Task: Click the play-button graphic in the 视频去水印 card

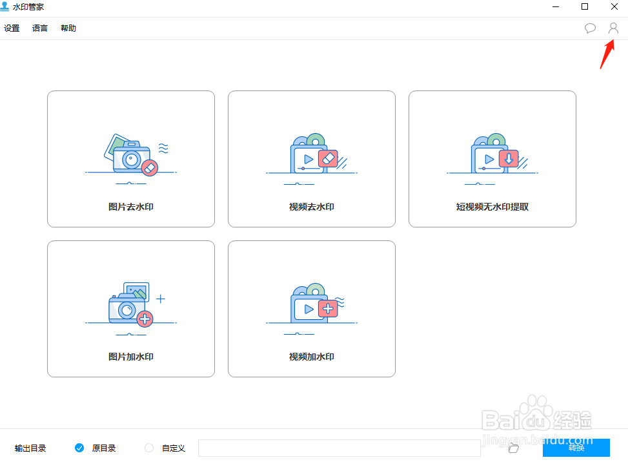Action: click(x=309, y=158)
